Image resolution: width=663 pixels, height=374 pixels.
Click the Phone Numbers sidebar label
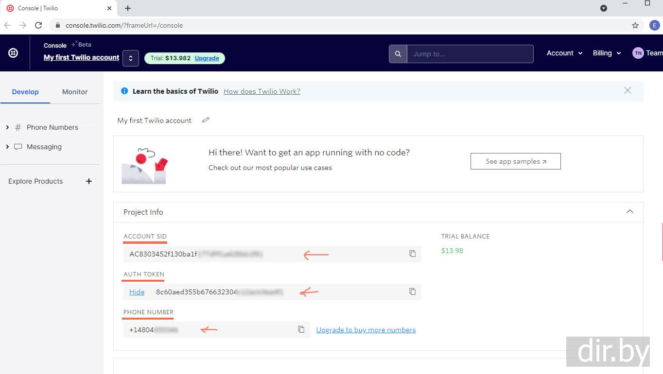click(x=52, y=127)
